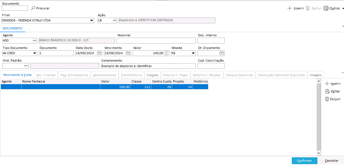The width and height of the screenshot is (344, 165).
Task: Collapse the DOCUMENTO section with the arrow
Action: pos(343,26)
